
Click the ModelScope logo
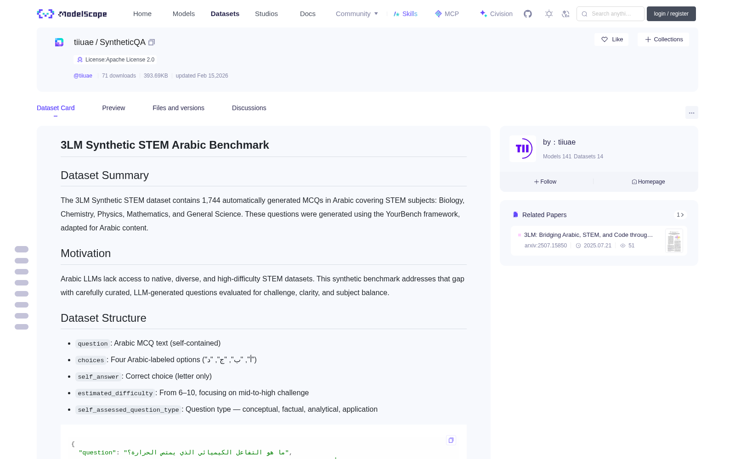(72, 14)
